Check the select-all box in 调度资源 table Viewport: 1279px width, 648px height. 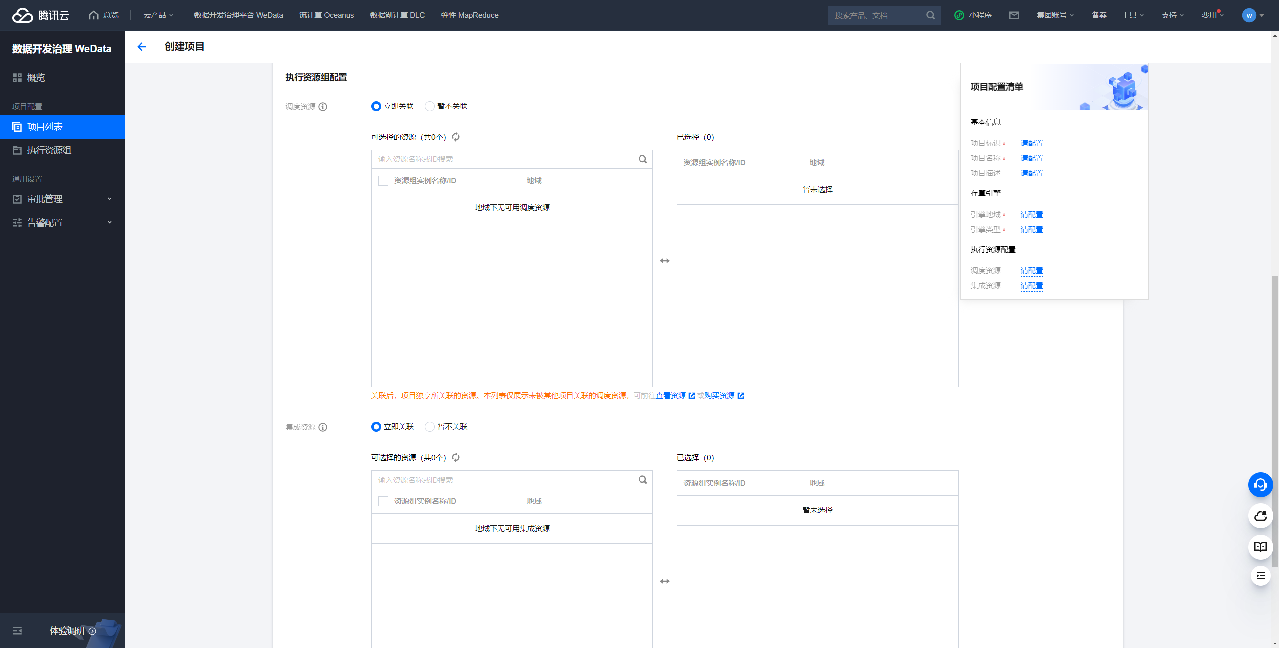tap(383, 181)
